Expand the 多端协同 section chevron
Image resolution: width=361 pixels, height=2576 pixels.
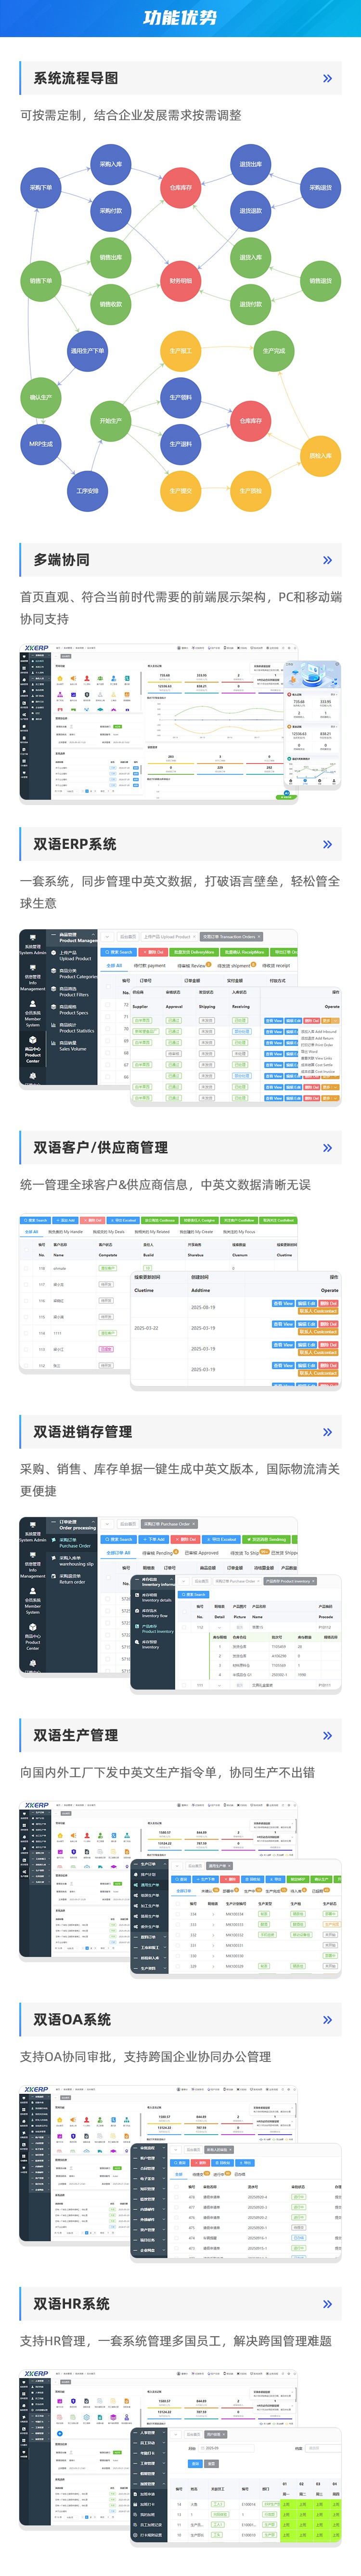[327, 560]
